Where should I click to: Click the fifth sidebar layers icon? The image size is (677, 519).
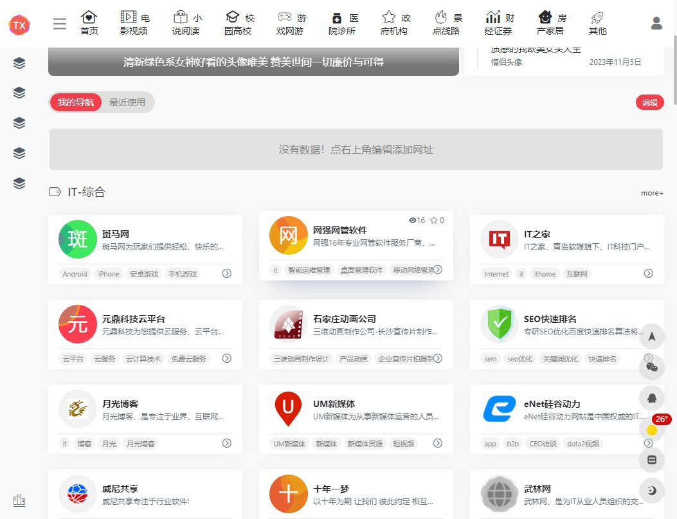coord(19,183)
